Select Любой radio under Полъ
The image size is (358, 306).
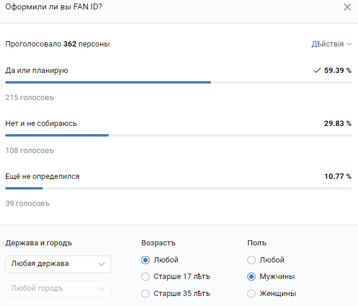coord(251,260)
